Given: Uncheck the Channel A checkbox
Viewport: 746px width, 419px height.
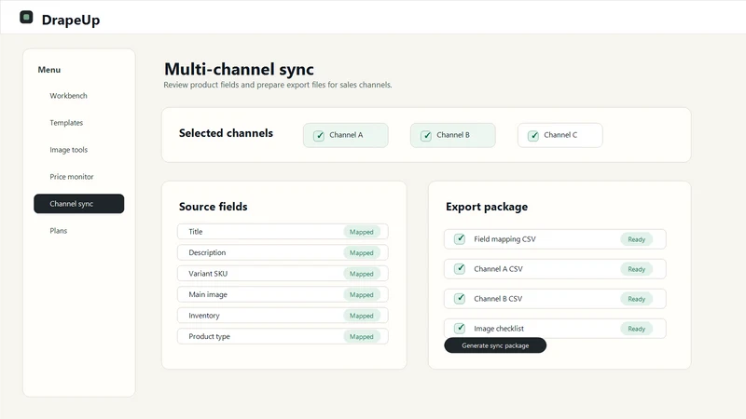Looking at the screenshot, I should pos(319,135).
